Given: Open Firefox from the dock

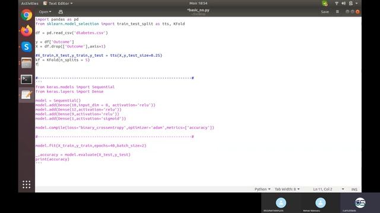Looking at the screenshot, I should [x=26, y=31].
